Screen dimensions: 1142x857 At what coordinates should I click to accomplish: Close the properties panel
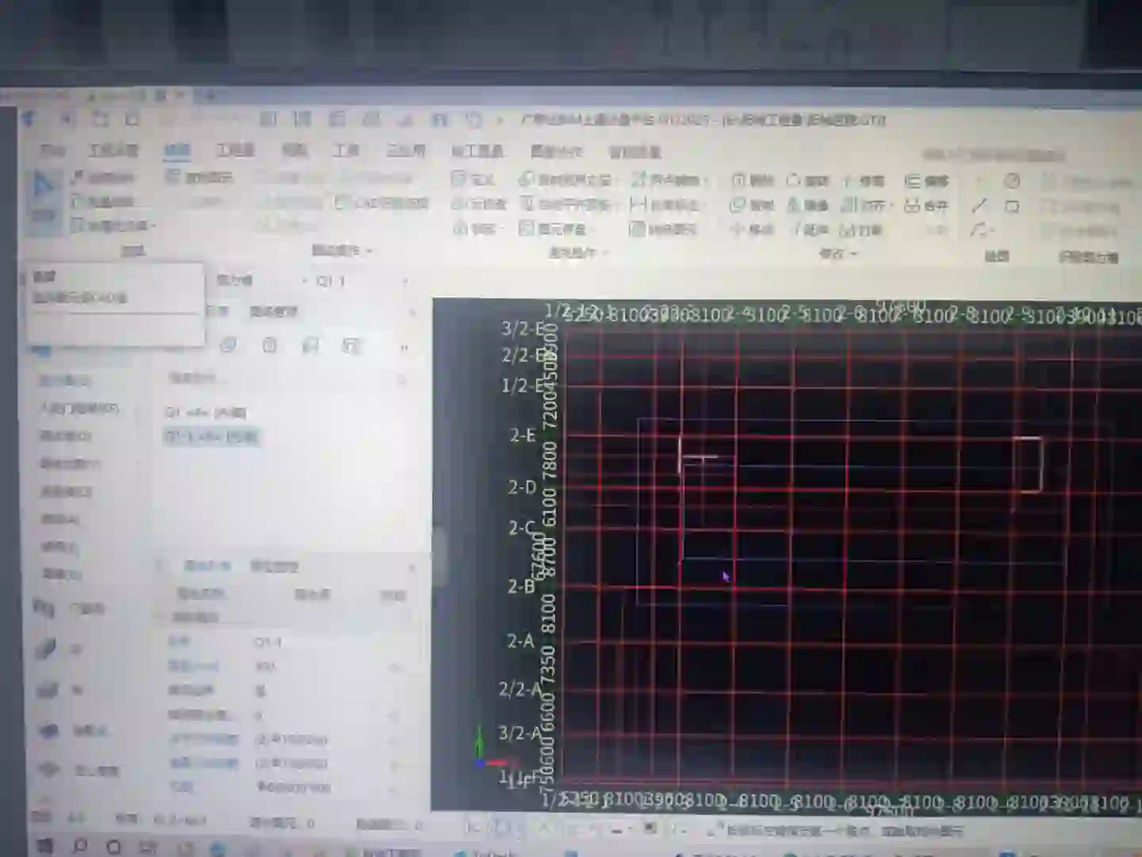[x=412, y=567]
